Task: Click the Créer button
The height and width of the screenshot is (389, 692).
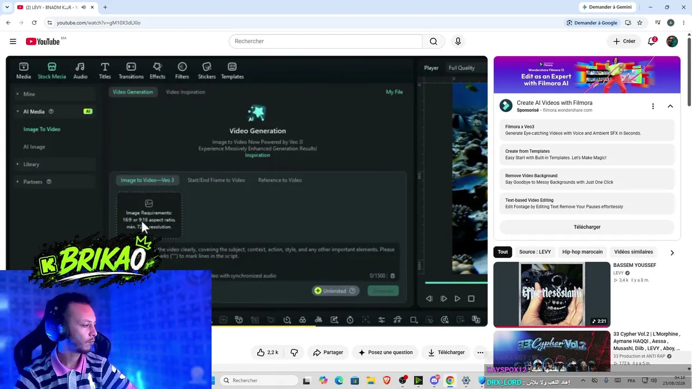Action: (x=624, y=42)
